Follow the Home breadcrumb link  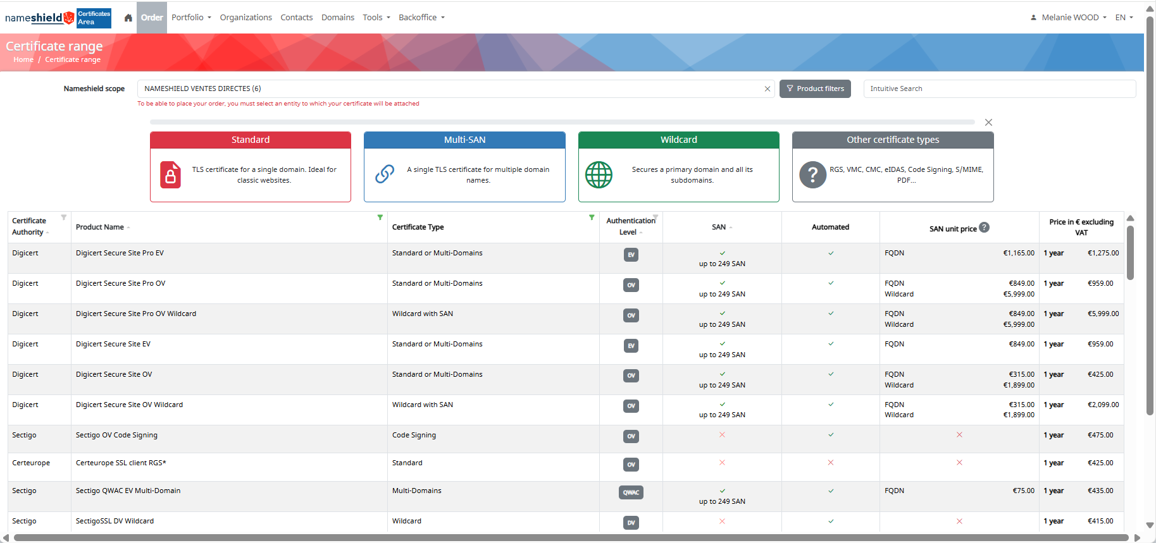pos(23,60)
